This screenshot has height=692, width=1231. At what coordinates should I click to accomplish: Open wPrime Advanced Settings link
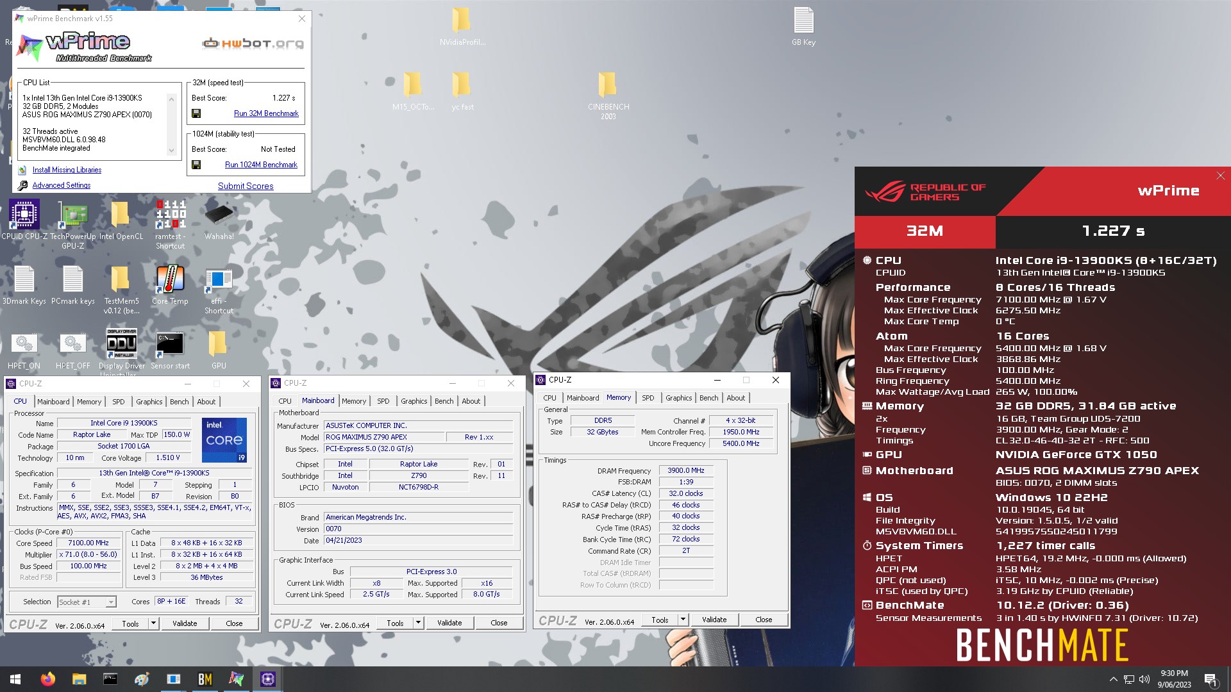[x=62, y=185]
